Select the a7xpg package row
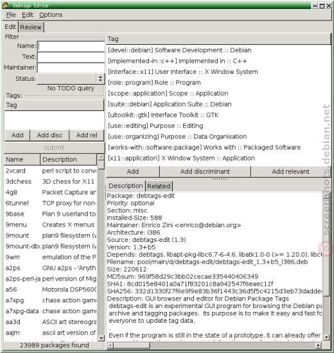Viewport: 334px width, 353px height. click(51, 300)
